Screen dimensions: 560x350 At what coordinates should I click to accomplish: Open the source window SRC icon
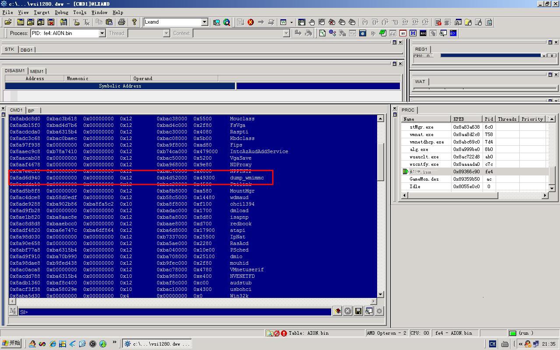tap(322, 33)
